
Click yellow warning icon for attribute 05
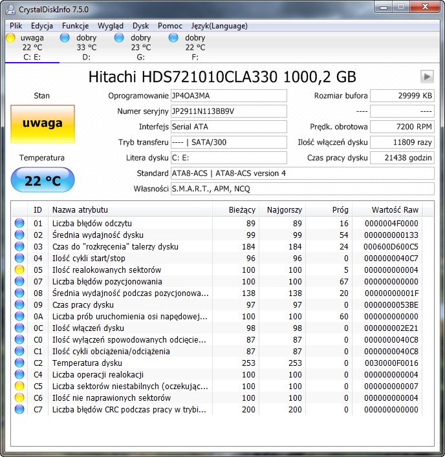(x=19, y=270)
